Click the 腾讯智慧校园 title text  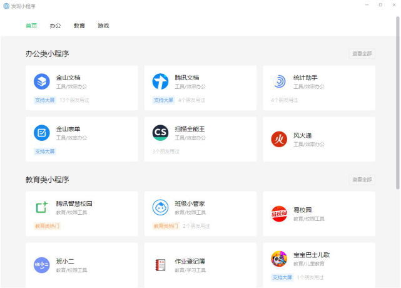tap(74, 203)
